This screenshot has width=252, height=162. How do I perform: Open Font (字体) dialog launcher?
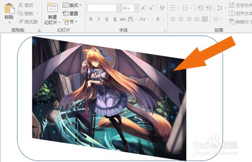point(165,31)
